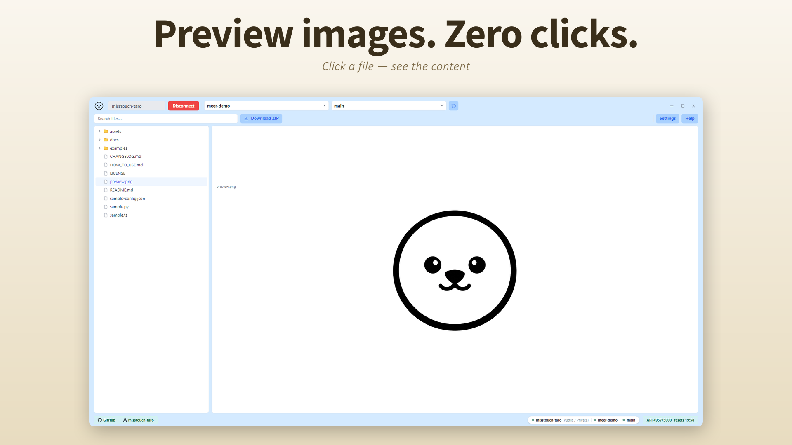Viewport: 792px width, 445px height.
Task: Click docs folder name
Action: (114, 140)
